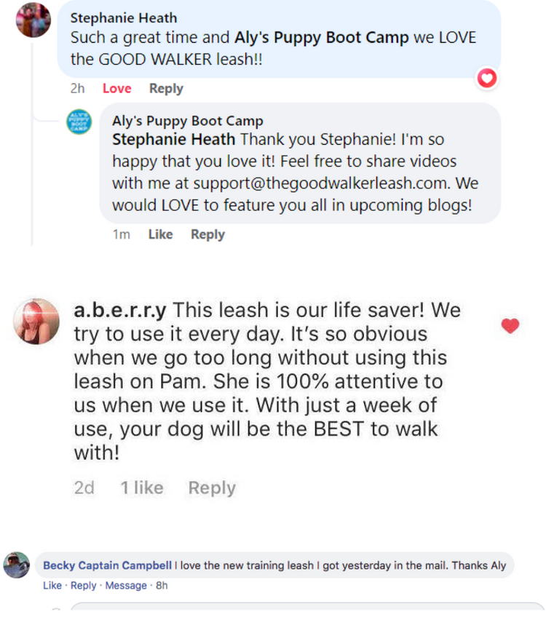This screenshot has height=641, width=546.
Task: Reply to Aly's Puppy Boot Camp comment
Action: point(207,235)
